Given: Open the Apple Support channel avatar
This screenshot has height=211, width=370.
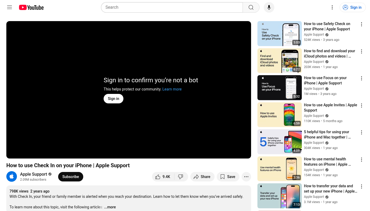Looking at the screenshot, I should tap(12, 177).
